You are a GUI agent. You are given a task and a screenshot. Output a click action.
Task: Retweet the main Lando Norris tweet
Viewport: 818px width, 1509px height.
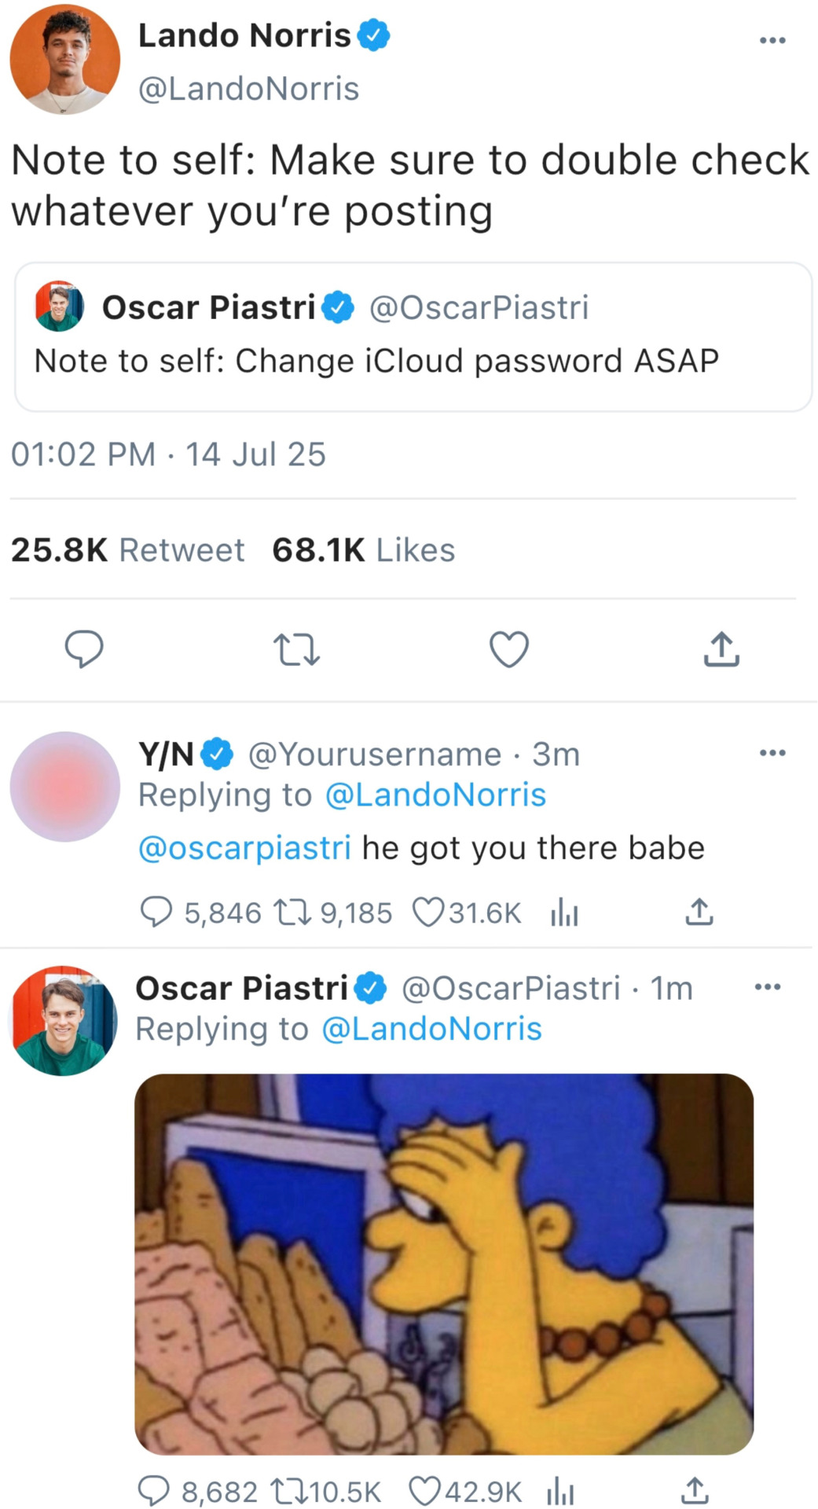[296, 650]
